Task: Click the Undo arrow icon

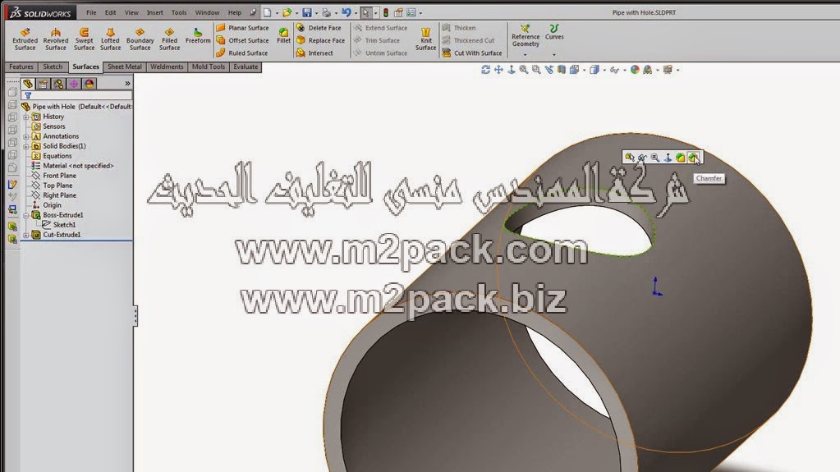Action: point(346,12)
